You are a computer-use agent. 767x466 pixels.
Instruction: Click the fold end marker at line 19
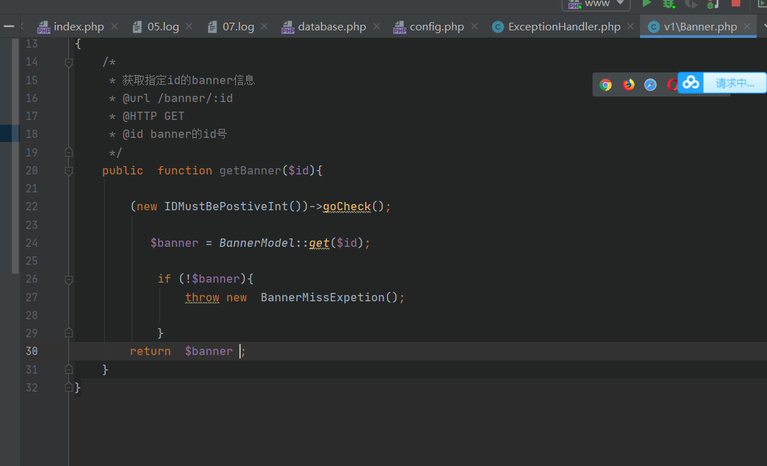[69, 152]
